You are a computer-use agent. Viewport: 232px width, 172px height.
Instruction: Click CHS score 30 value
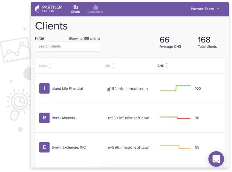pos(197,118)
